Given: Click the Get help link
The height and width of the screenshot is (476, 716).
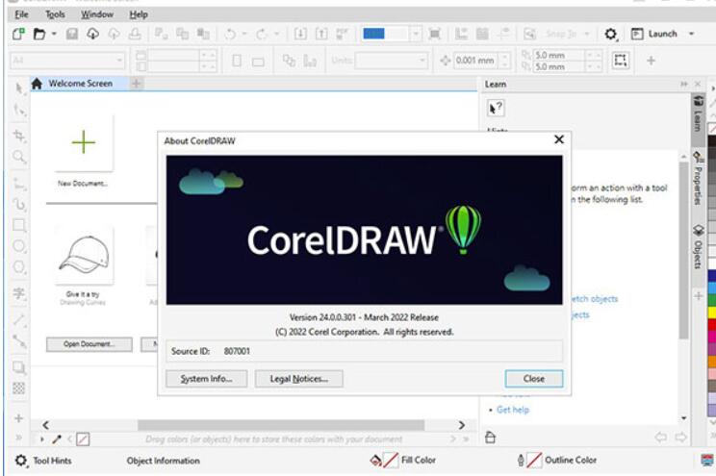Looking at the screenshot, I should pos(512,410).
